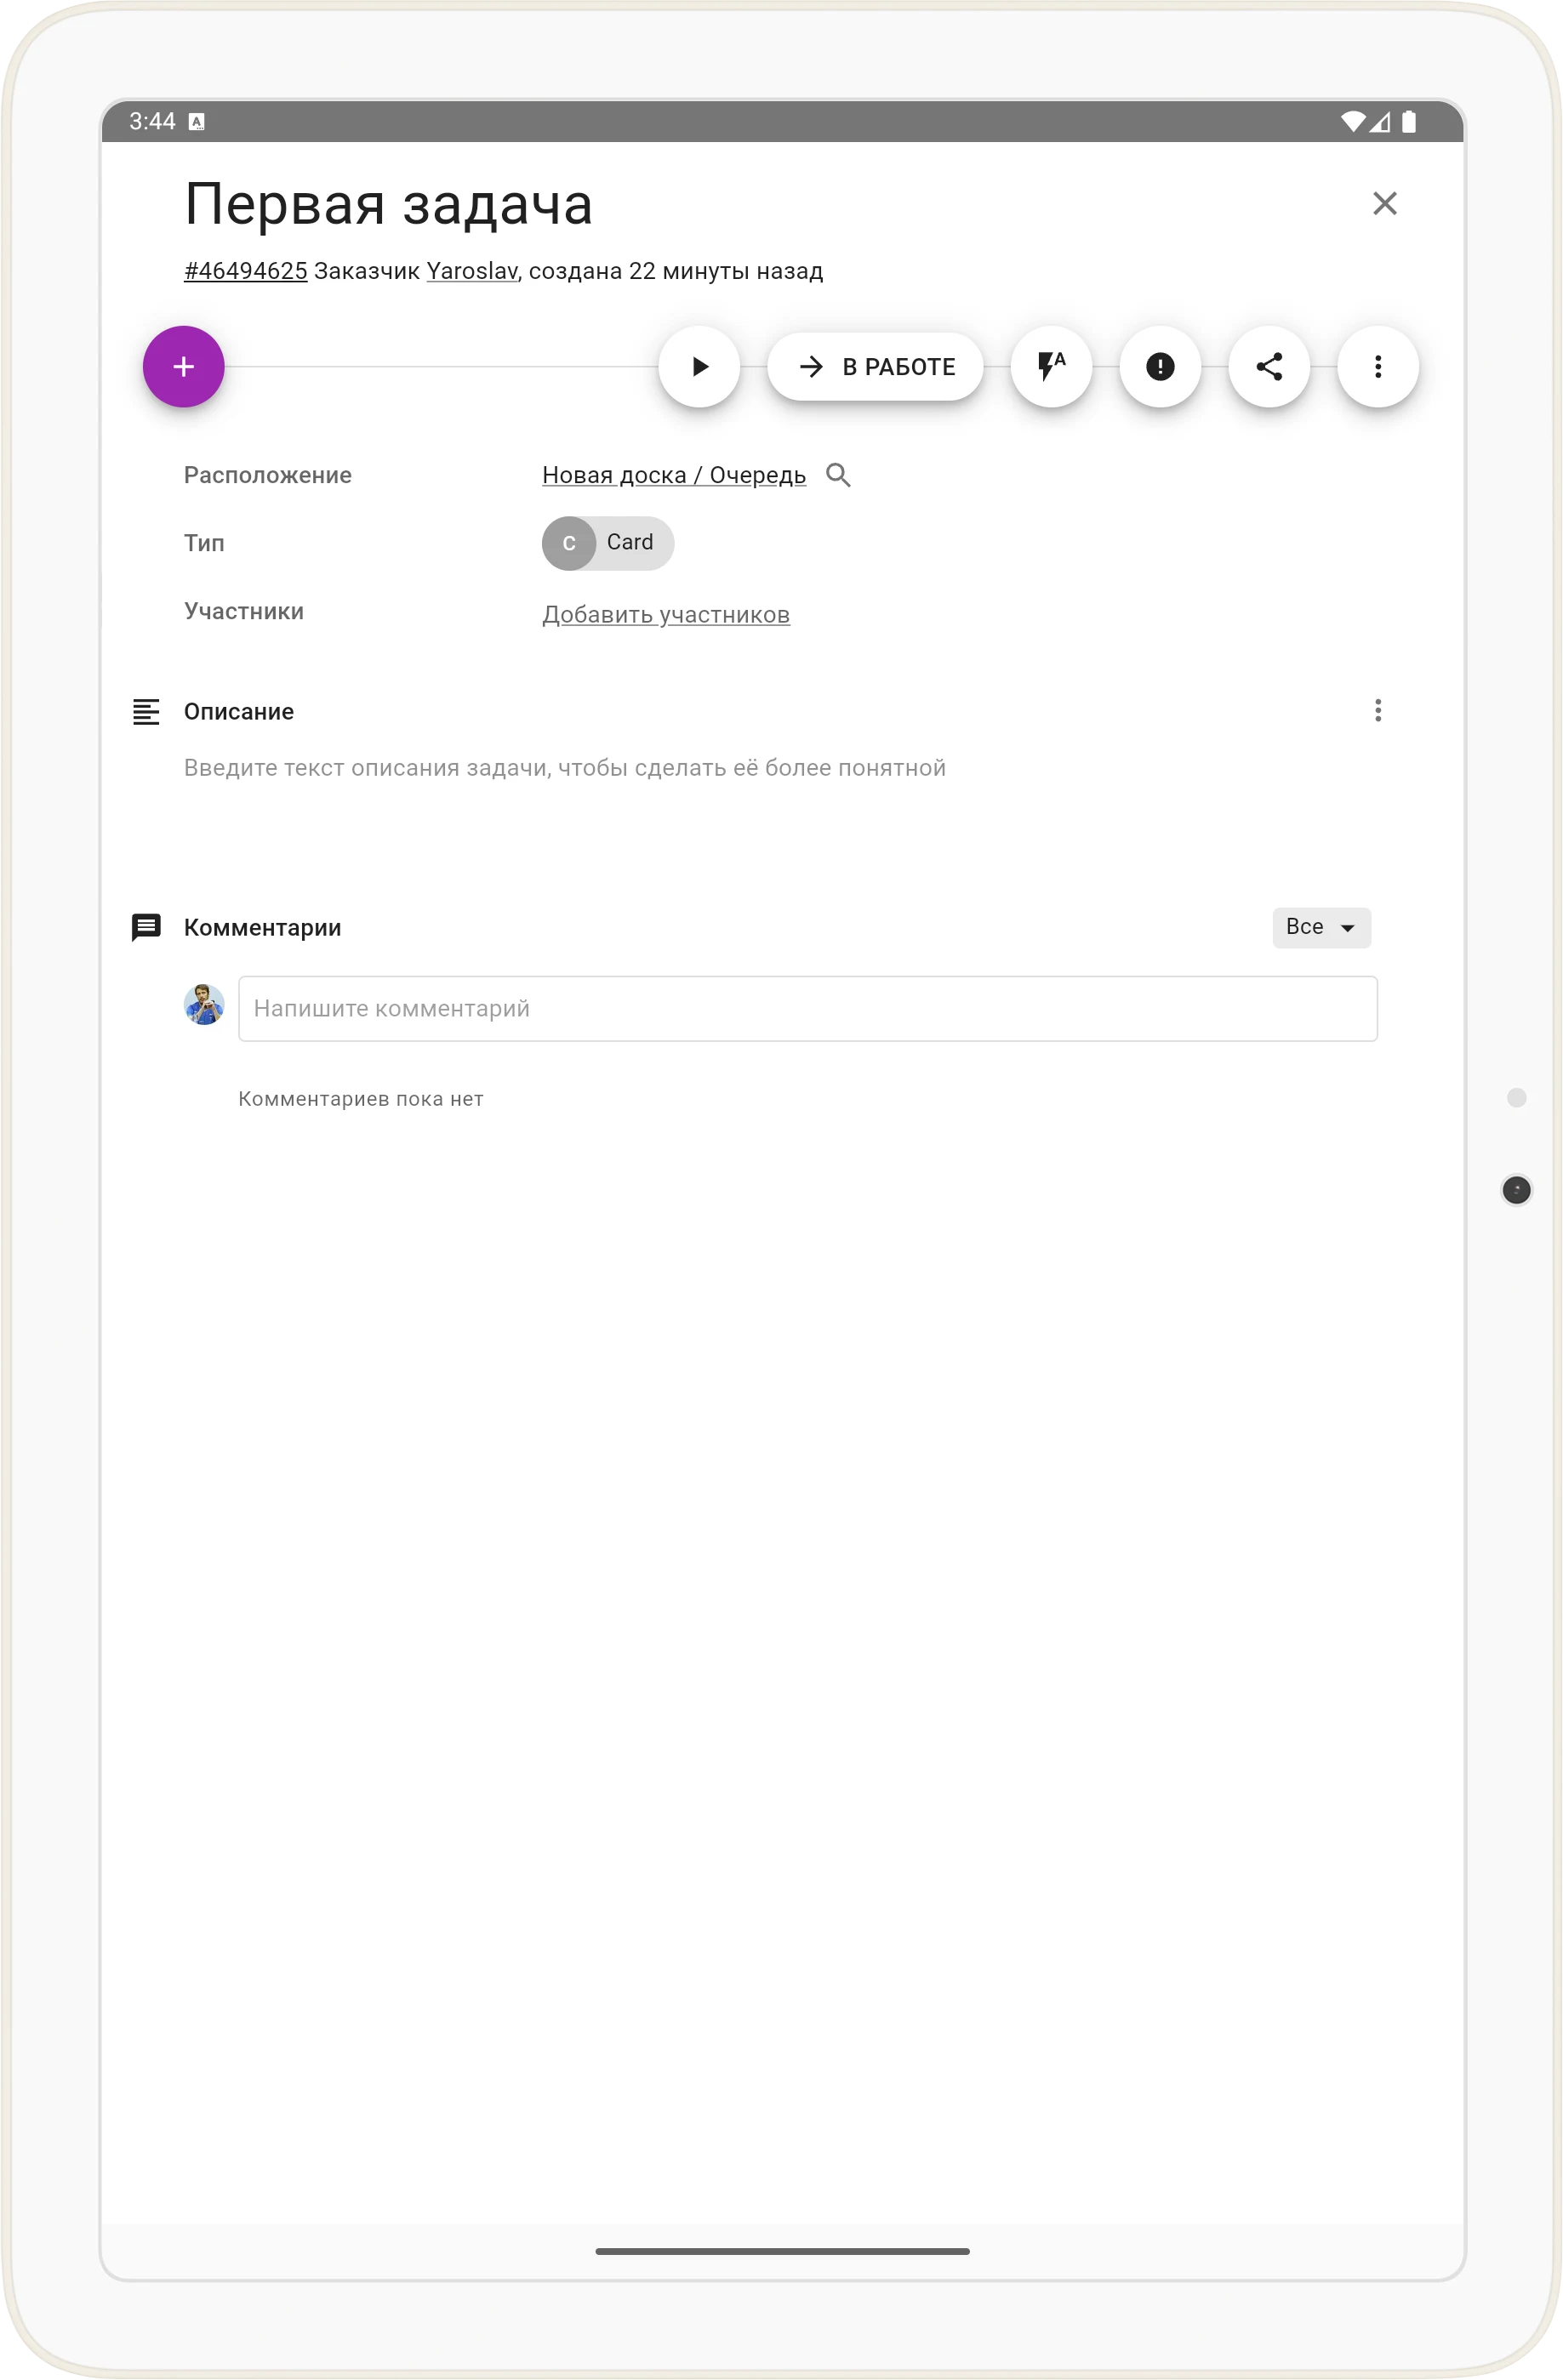Image resolution: width=1563 pixels, height=2380 pixels.
Task: Close the Первая задача card
Action: pos(1385,203)
